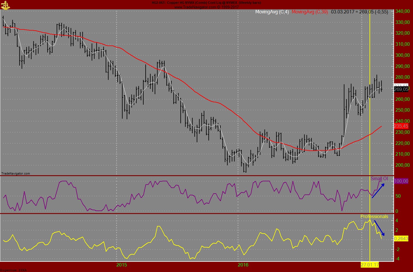Click the TradeNavigator.com watermark text

16,173
